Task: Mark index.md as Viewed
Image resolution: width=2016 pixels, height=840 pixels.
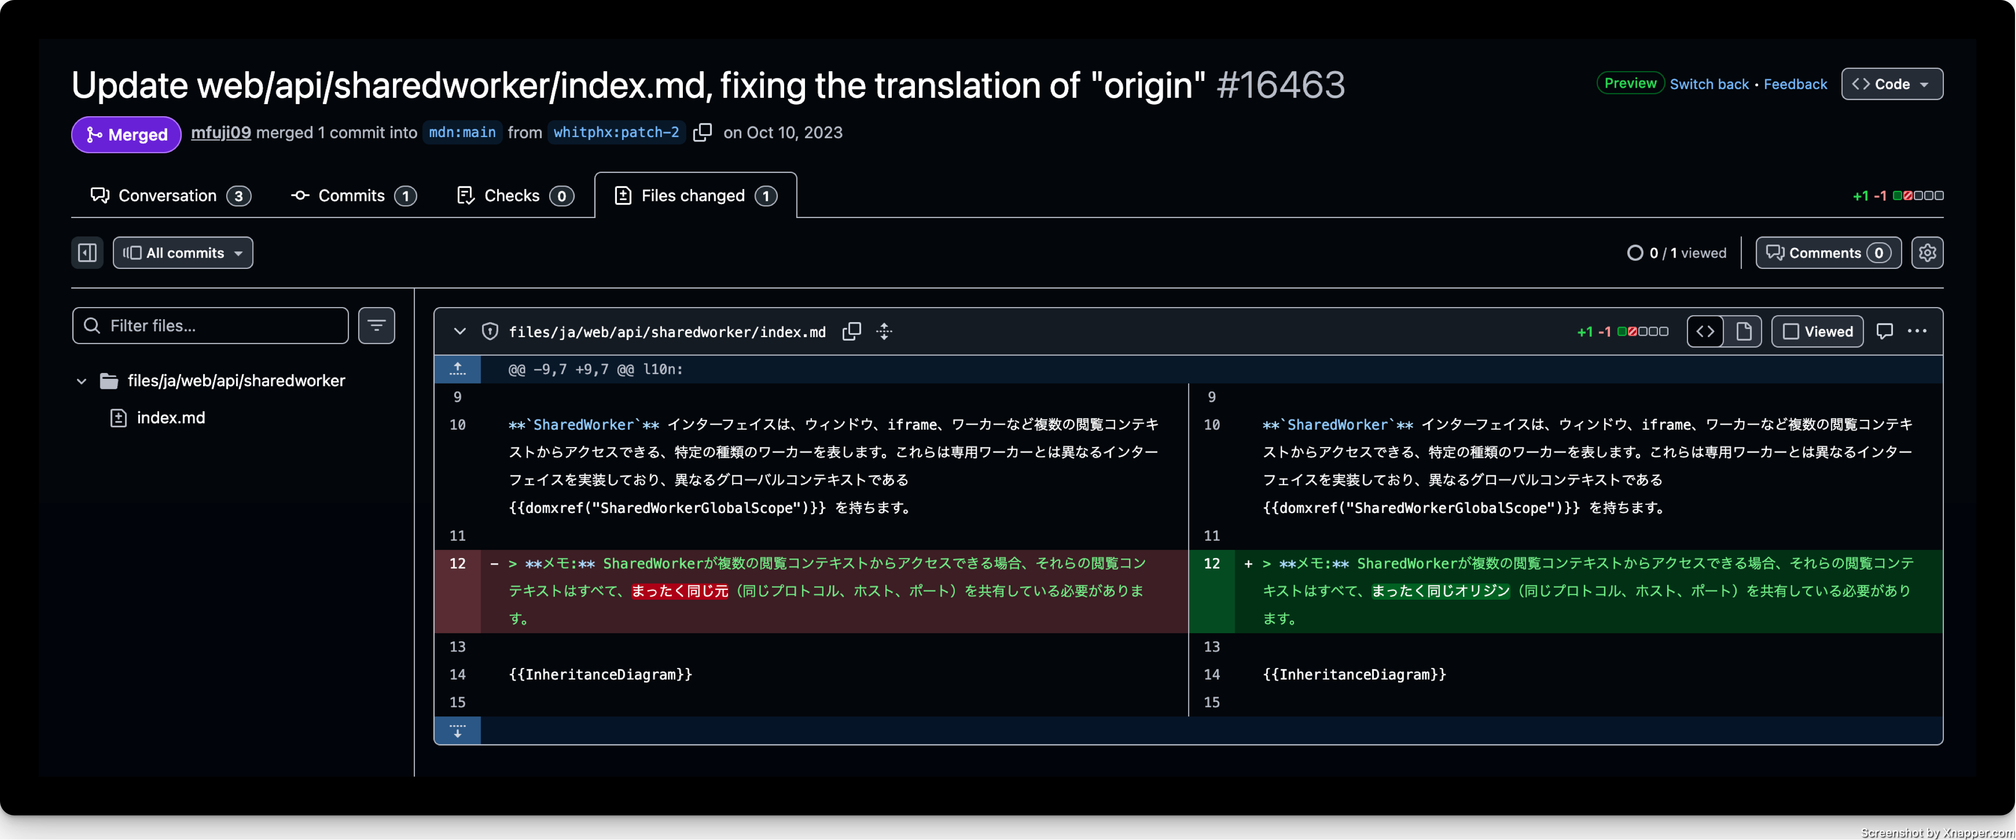Action: point(1817,332)
